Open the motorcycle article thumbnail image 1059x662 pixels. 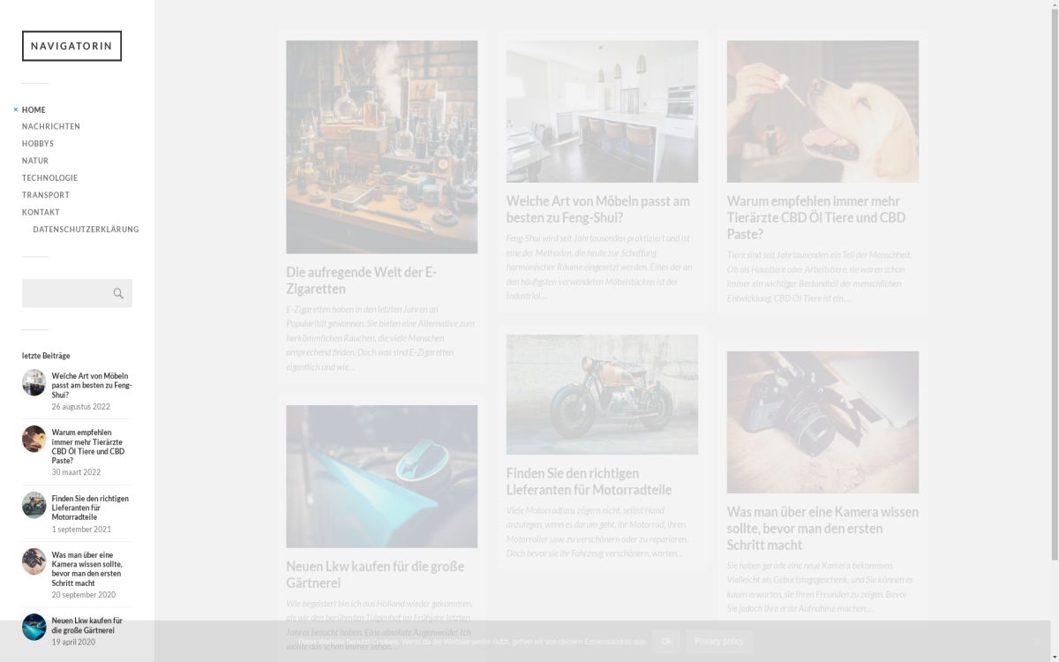[602, 395]
